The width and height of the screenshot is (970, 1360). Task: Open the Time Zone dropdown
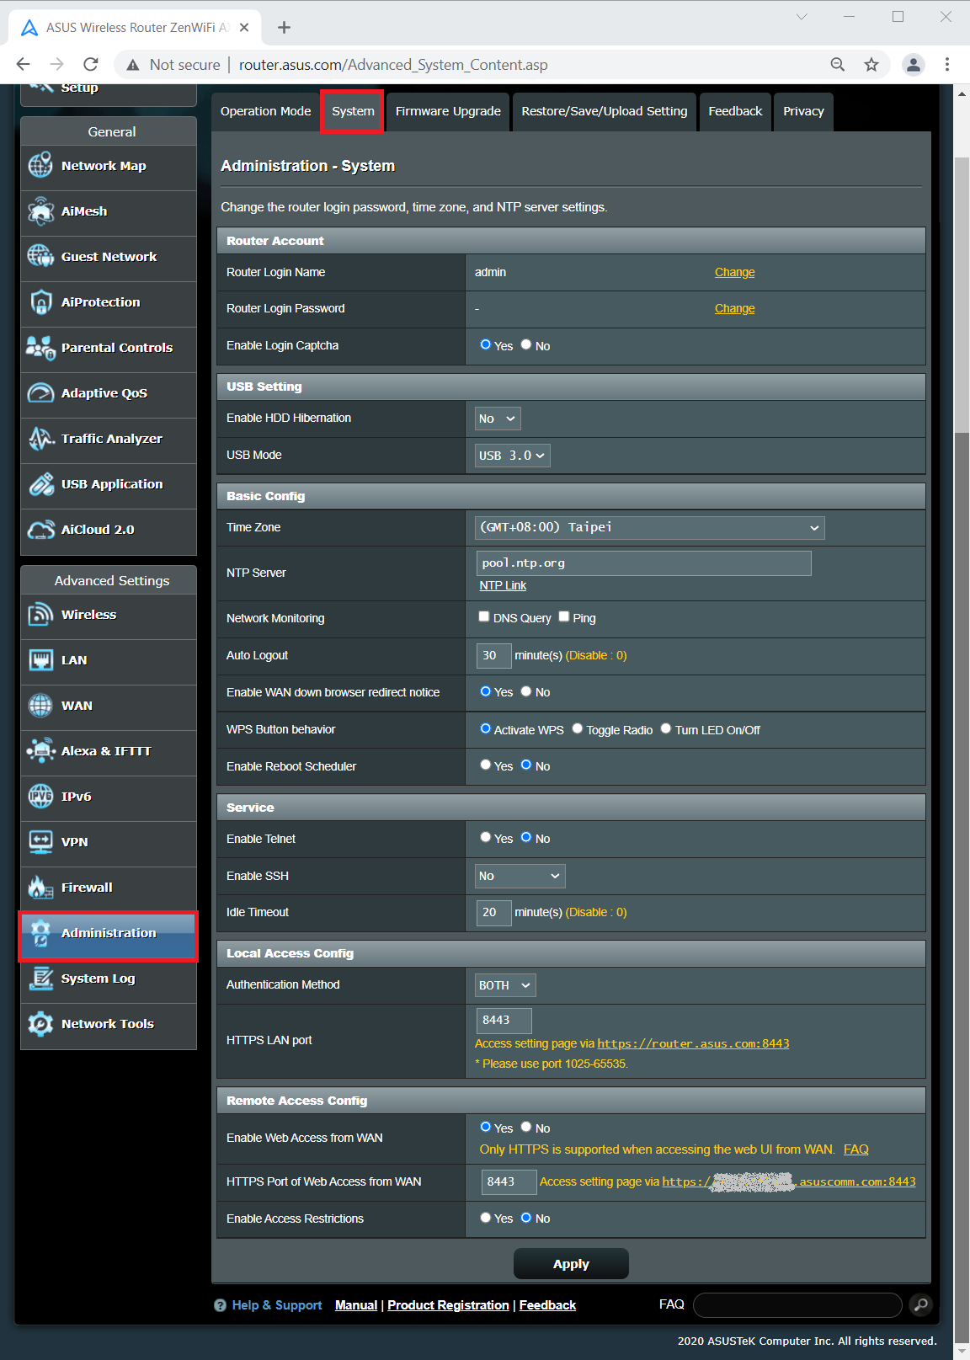pos(650,528)
